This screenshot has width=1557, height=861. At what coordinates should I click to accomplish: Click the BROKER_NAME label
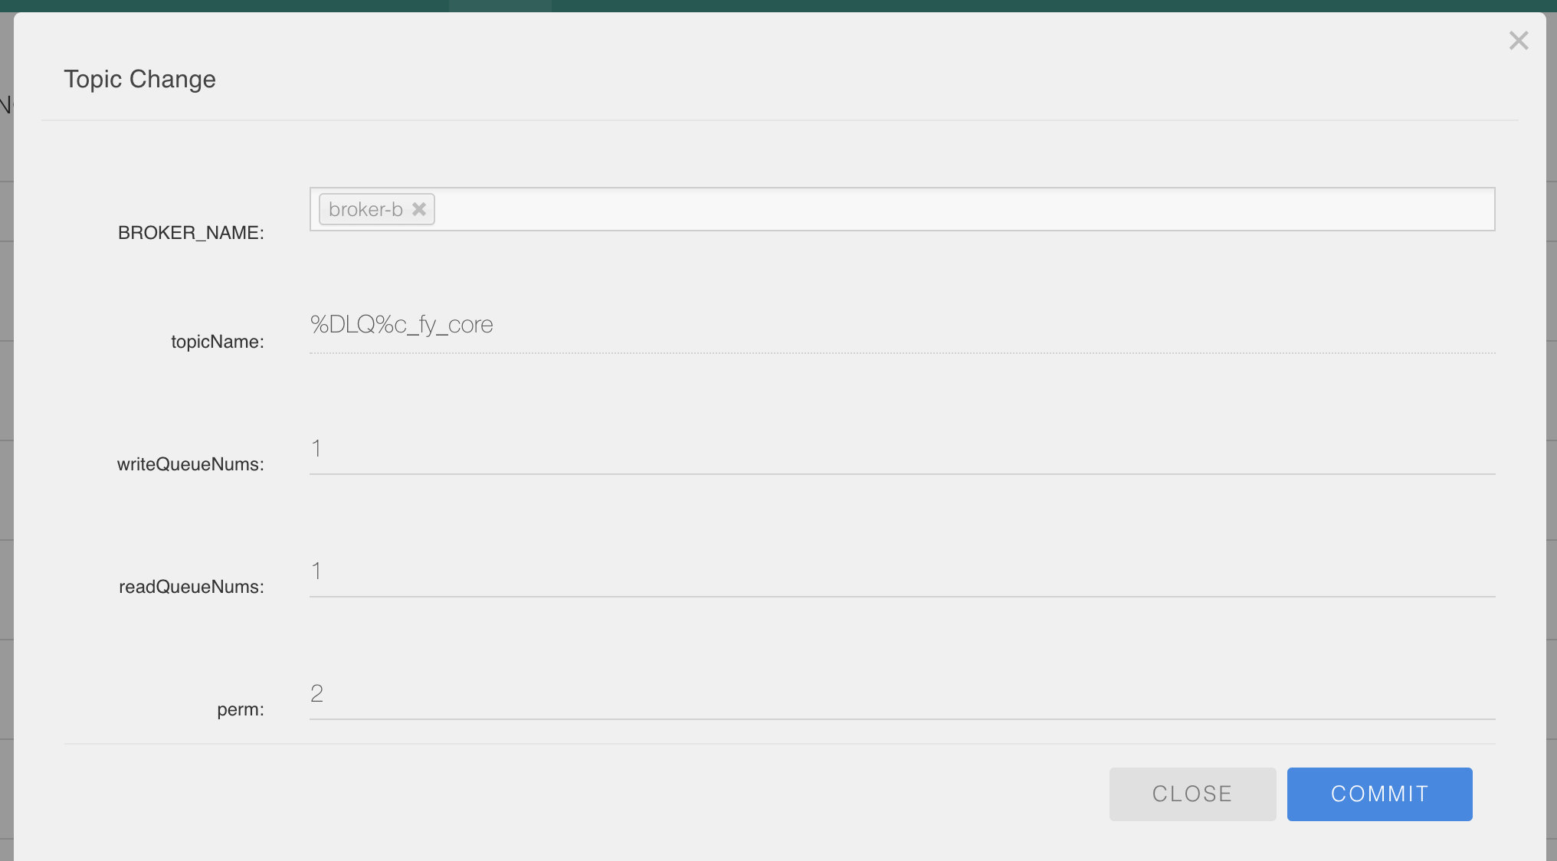pyautogui.click(x=191, y=233)
